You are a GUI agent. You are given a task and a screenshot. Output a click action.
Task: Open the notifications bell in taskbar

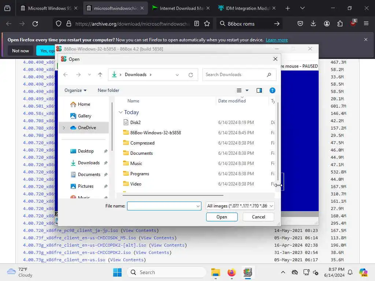coord(350,272)
